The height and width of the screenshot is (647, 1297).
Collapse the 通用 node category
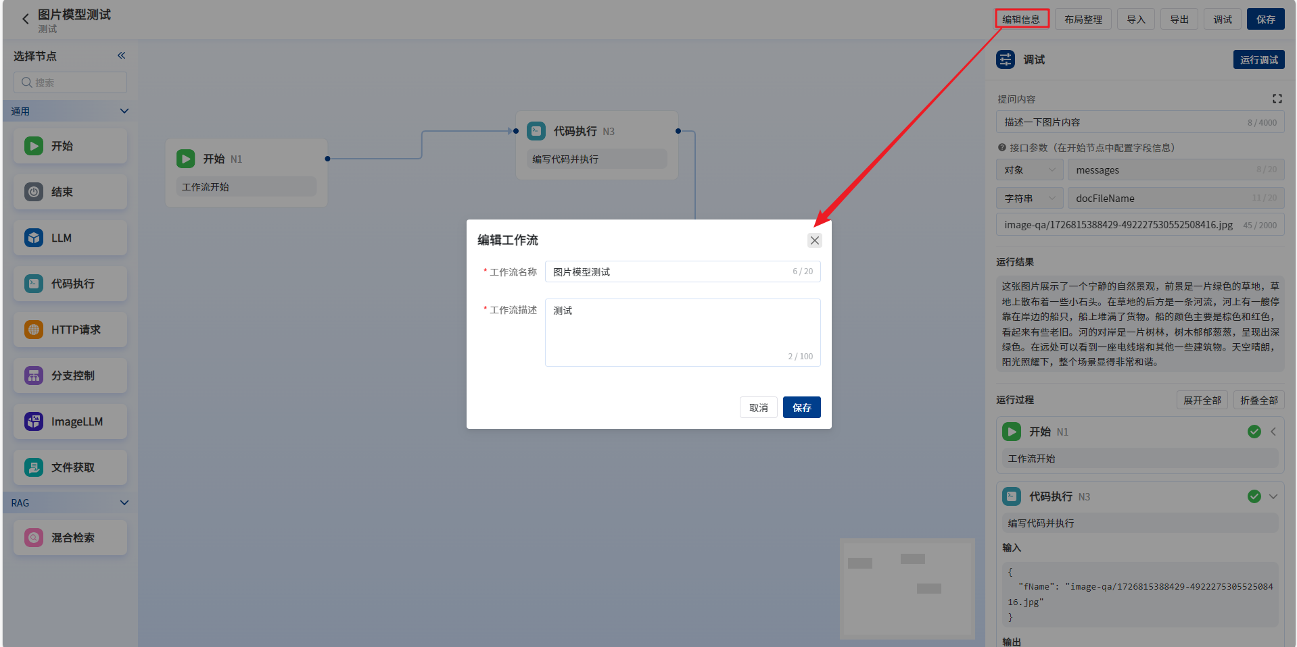click(124, 111)
